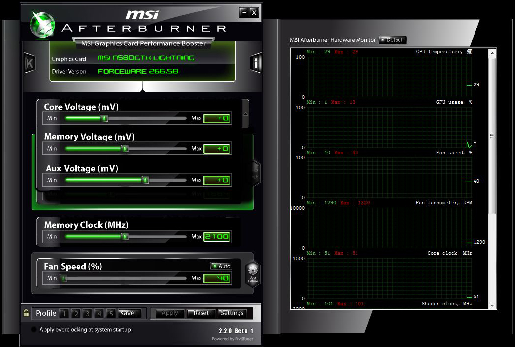The image size is (515, 347).
Task: Expand voltage panel arrow beside Core Voltage
Action: (245, 114)
